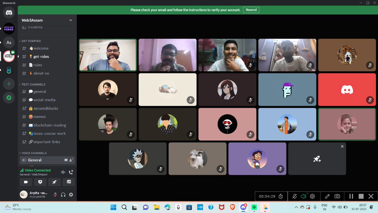Open Brave browser from the taskbar

click(232, 207)
